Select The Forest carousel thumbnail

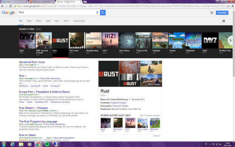tap(77, 40)
